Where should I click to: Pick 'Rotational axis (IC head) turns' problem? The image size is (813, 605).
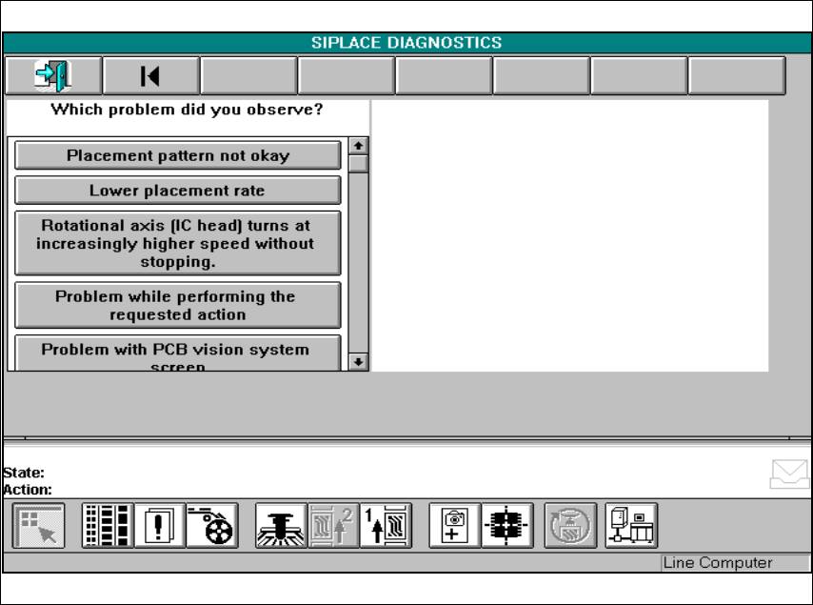[x=178, y=243]
